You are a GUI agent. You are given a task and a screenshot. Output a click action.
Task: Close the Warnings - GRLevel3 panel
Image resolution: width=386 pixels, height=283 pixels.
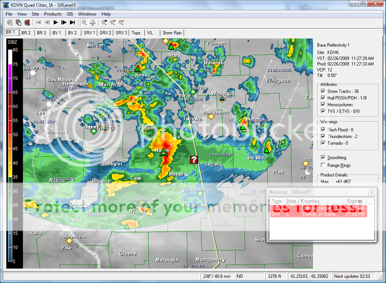pyautogui.click(x=372, y=192)
